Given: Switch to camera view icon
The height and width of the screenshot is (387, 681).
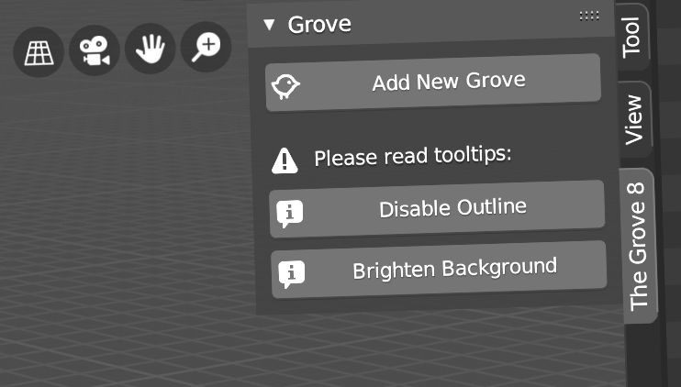Looking at the screenshot, I should coord(95,50).
